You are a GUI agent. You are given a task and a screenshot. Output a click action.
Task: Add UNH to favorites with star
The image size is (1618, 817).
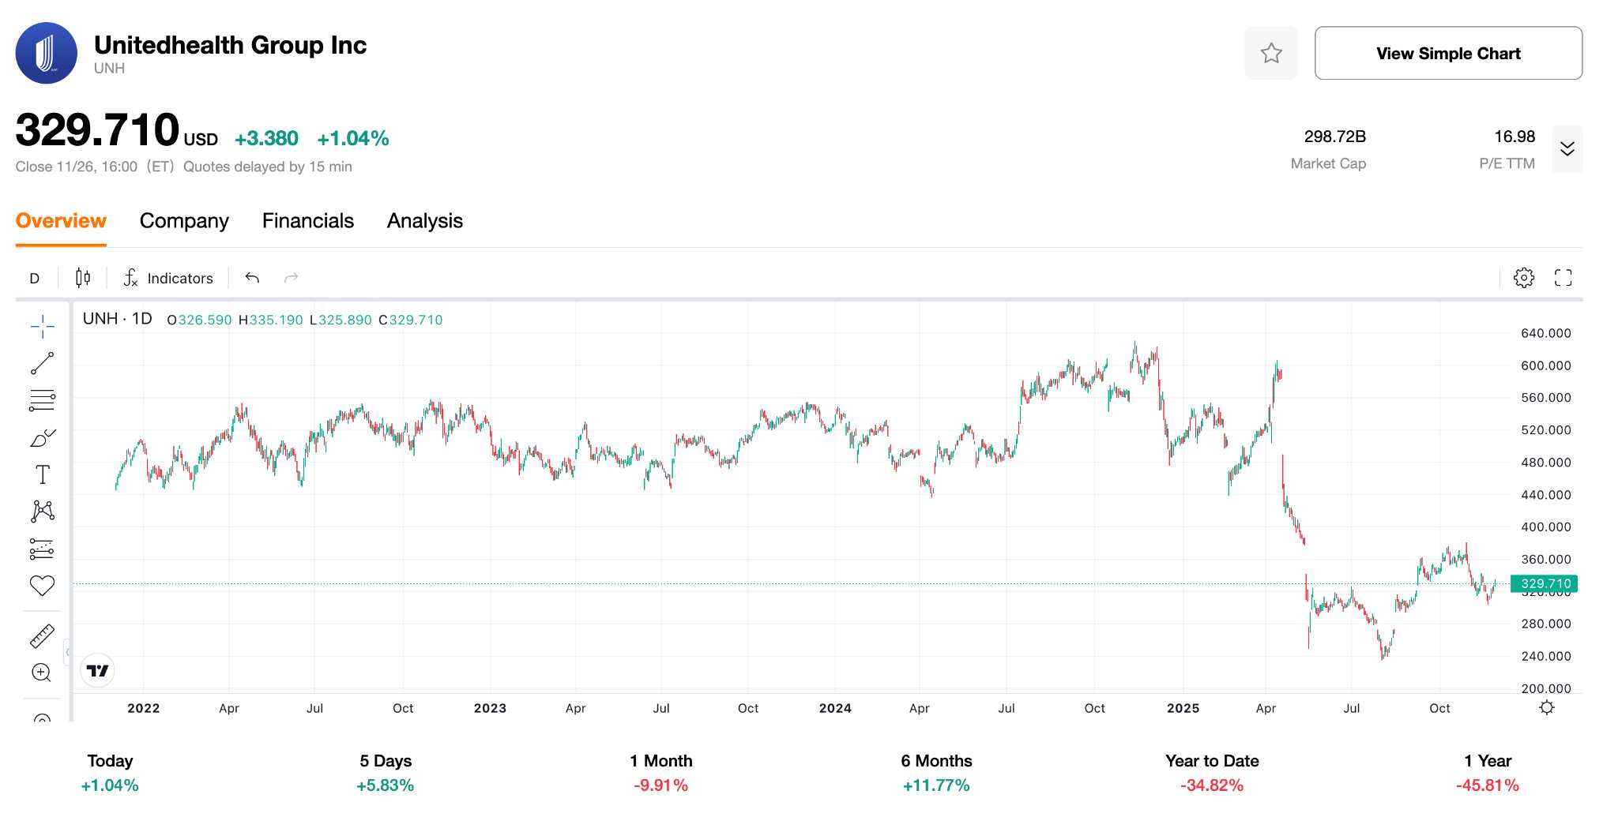[1271, 53]
